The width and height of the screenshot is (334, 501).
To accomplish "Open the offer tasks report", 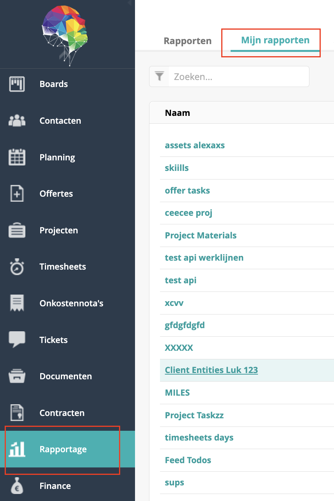I will pos(187,190).
